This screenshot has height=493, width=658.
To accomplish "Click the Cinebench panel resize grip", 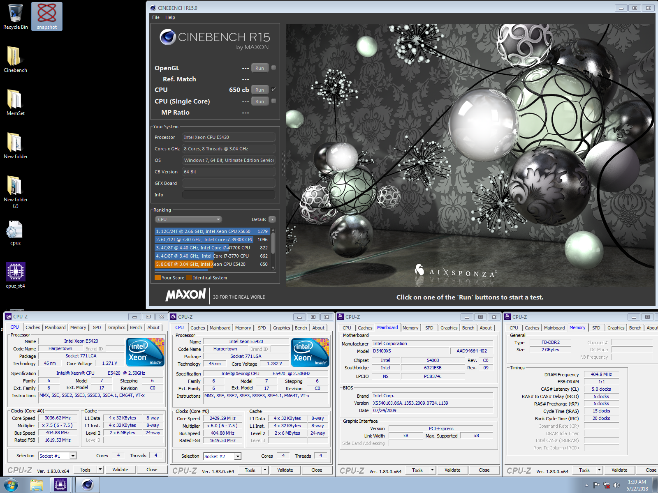I will [283, 164].
